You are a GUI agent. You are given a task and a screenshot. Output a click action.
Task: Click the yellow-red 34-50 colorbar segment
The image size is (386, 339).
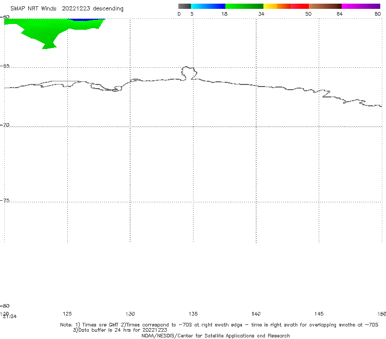(x=286, y=6)
